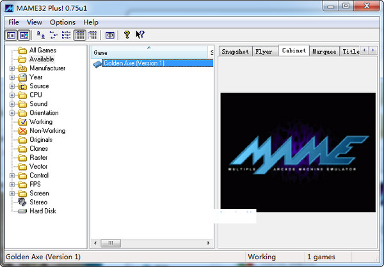Activate the context help pointer icon
Viewport: 384px width, 267px height.
click(x=140, y=35)
